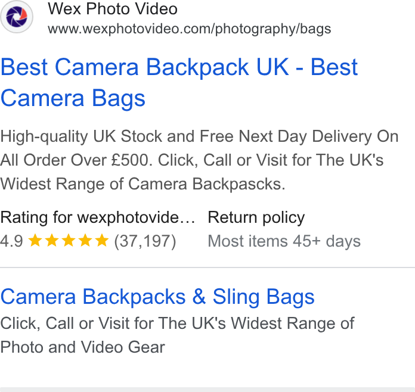The width and height of the screenshot is (415, 392).
Task: Open Best Camera Backpack UK headline link
Action: tap(179, 83)
